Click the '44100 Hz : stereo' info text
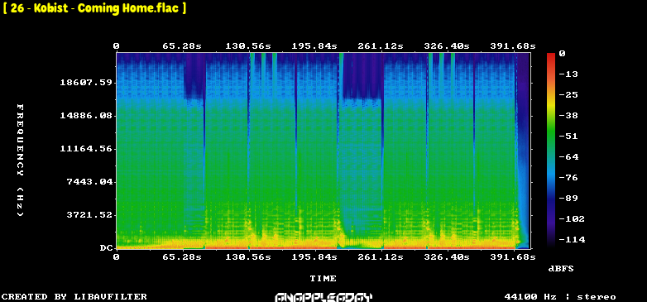This screenshot has height=302, width=647. coord(560,297)
